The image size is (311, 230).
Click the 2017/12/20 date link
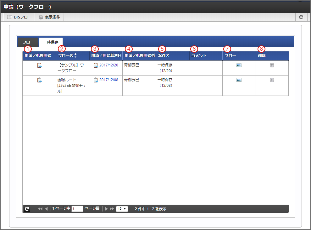(108, 65)
